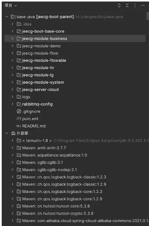The width and height of the screenshot is (149, 226).
Task: Collapse the base-java root node
Action: coord(7,17)
